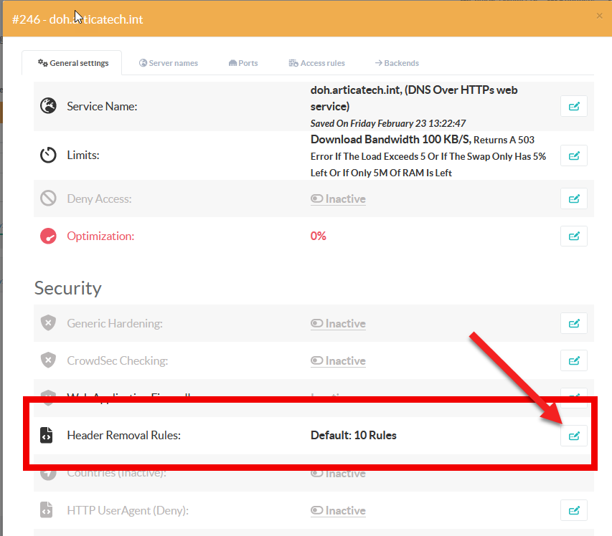Switch to the Server names tab

[x=168, y=63]
